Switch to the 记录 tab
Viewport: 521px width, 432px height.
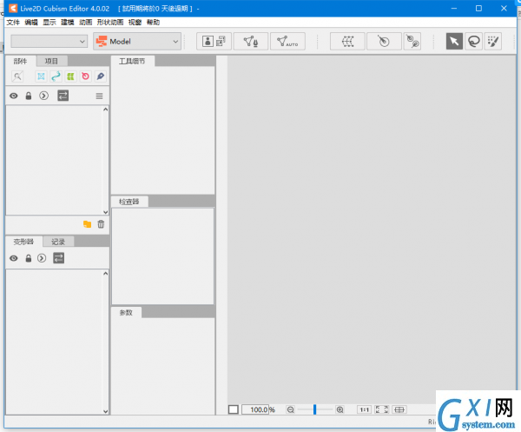click(58, 242)
